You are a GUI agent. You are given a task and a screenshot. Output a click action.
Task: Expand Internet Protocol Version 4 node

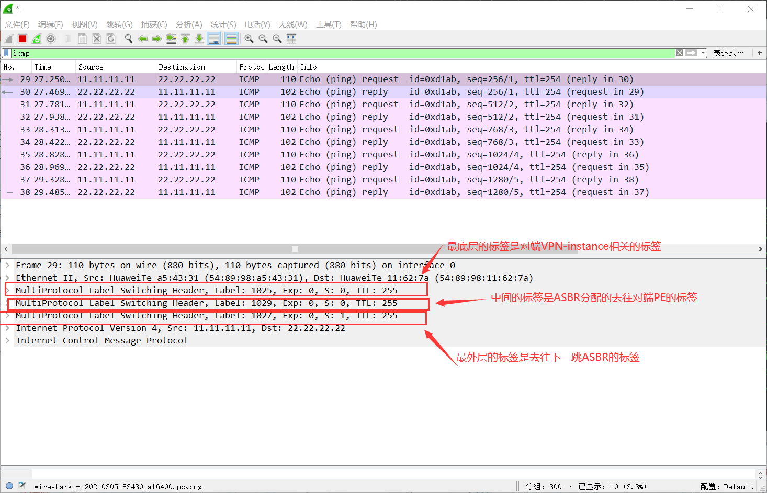tap(7, 328)
